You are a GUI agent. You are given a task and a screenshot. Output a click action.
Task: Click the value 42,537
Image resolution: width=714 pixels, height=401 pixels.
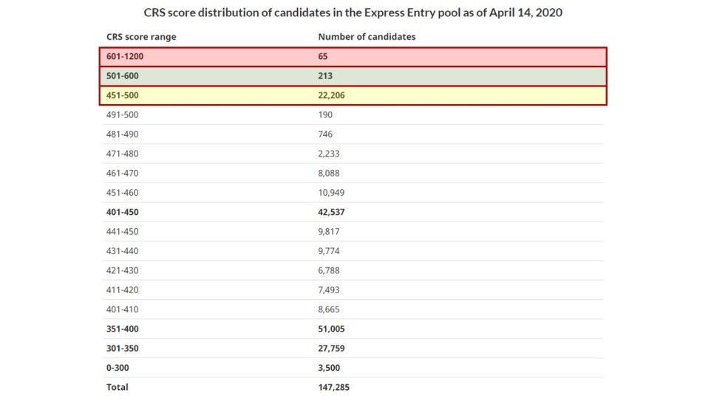click(331, 212)
